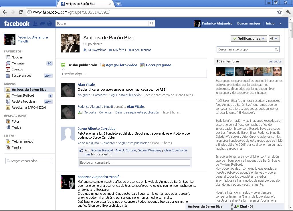Open Myriam Stefford group

[23, 96]
